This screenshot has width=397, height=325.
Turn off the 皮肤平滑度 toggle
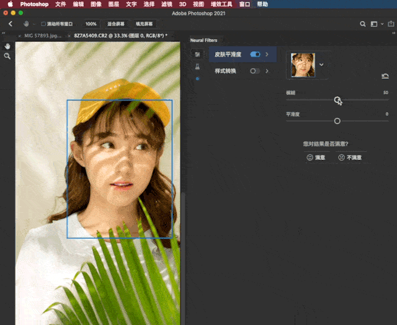255,55
